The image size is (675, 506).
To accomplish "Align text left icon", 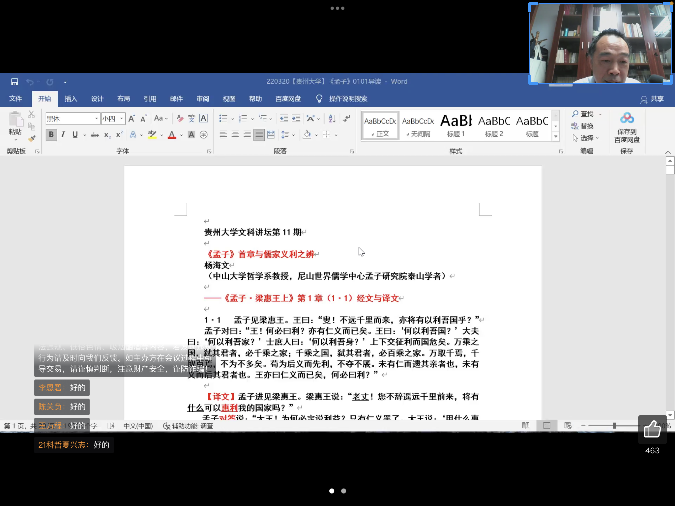I will click(223, 134).
